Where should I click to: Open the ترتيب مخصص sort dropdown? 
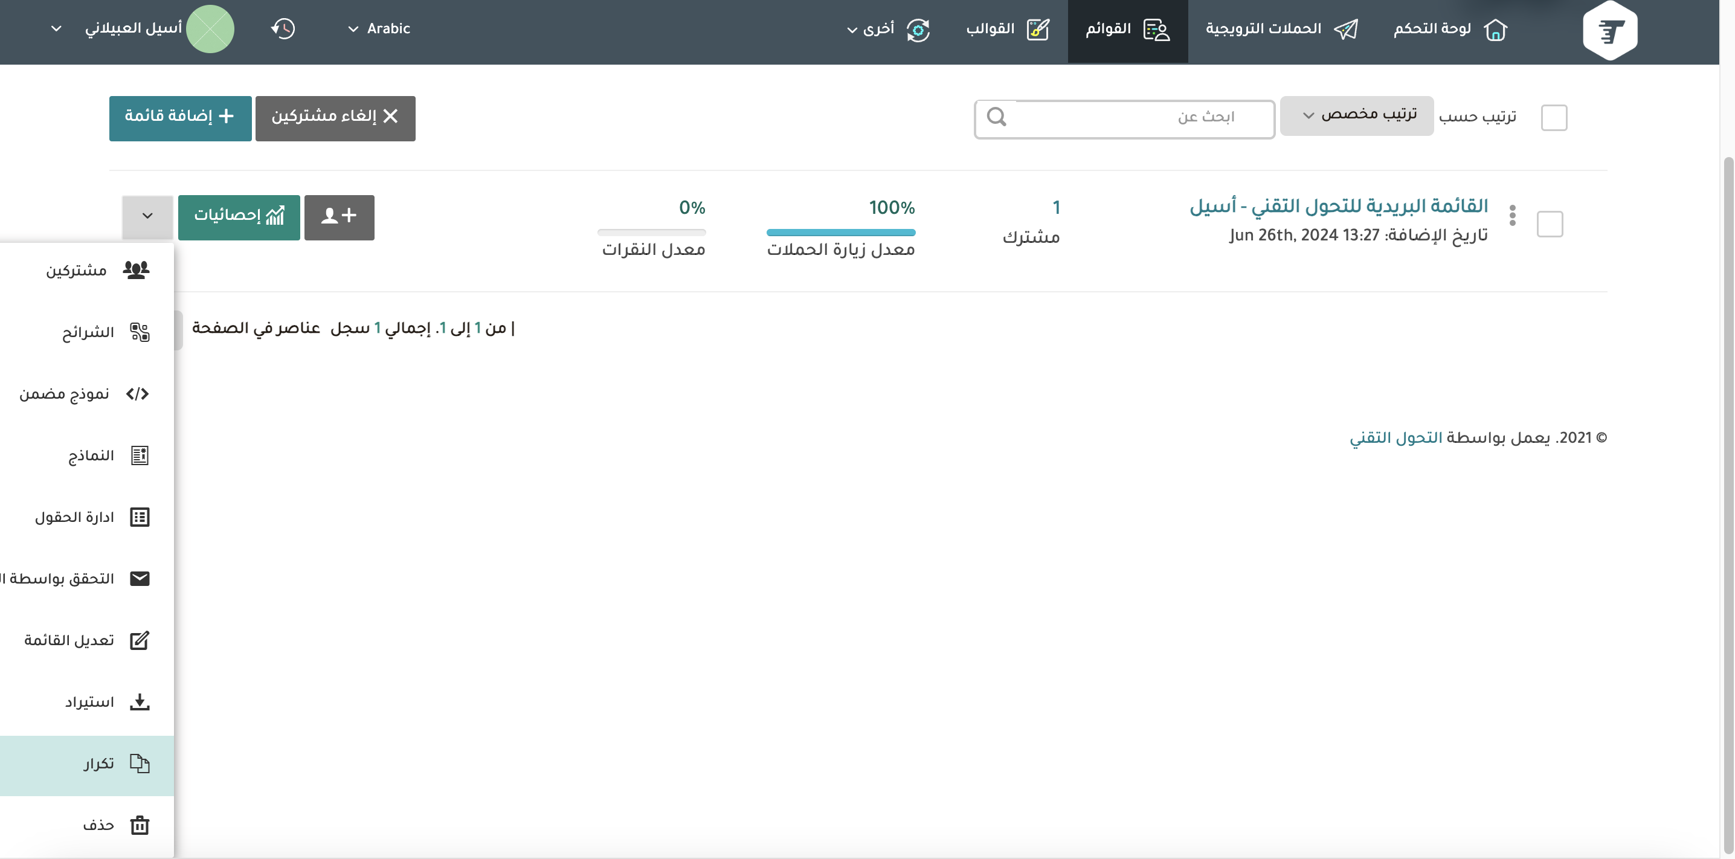(x=1356, y=116)
